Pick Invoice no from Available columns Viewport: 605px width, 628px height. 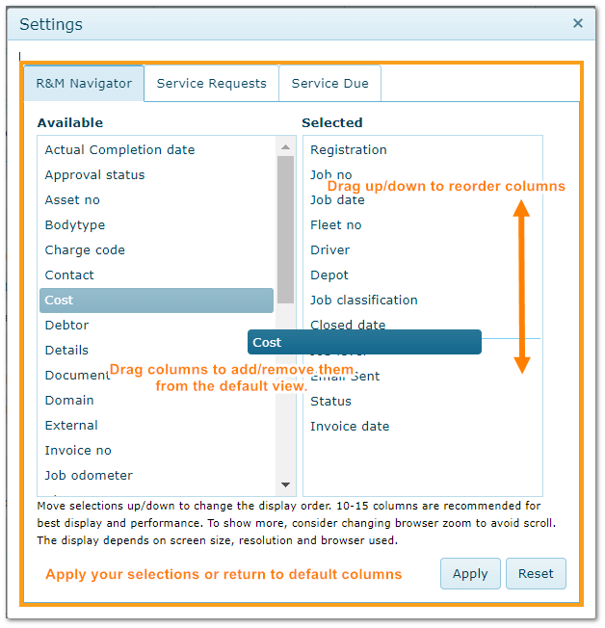tap(78, 451)
